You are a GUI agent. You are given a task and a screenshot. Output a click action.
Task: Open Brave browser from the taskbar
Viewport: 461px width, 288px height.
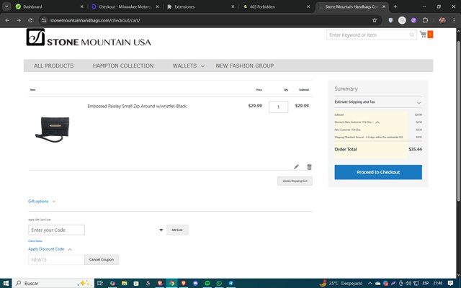pyautogui.click(x=184, y=283)
